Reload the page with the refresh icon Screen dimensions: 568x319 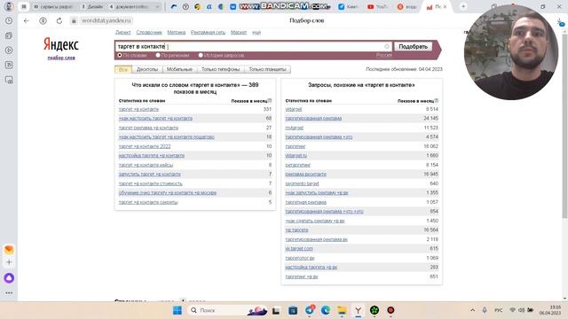[x=59, y=20]
